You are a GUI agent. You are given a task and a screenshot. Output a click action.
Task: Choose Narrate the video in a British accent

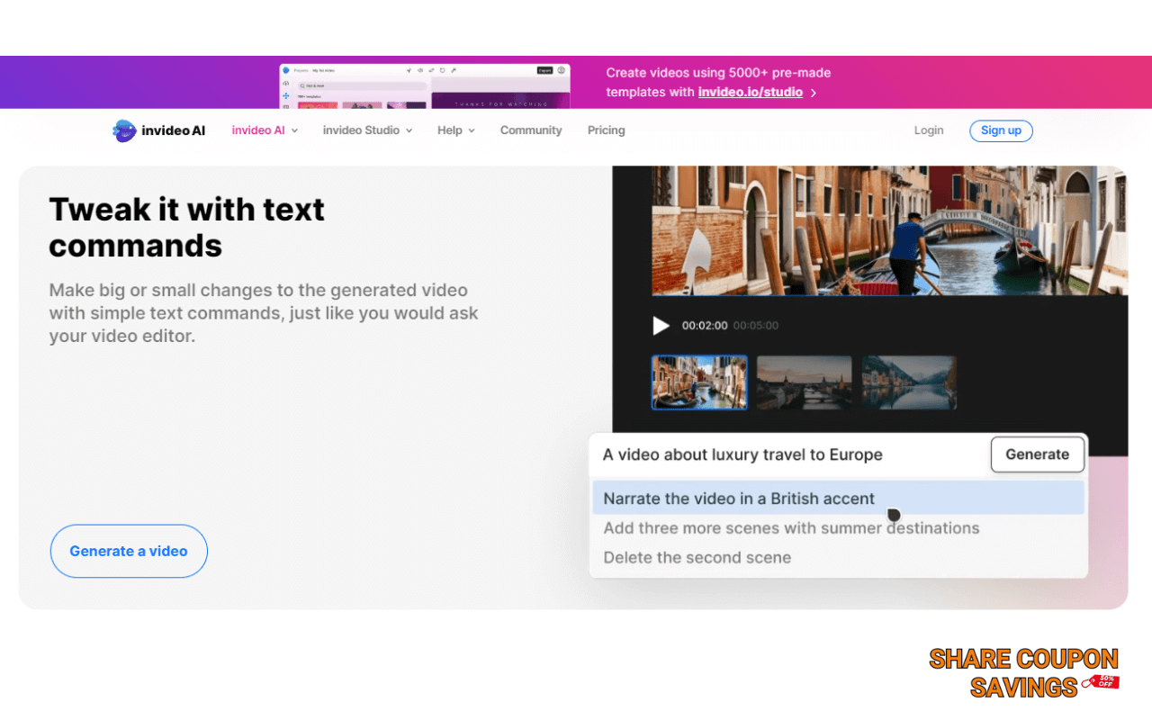(x=838, y=498)
